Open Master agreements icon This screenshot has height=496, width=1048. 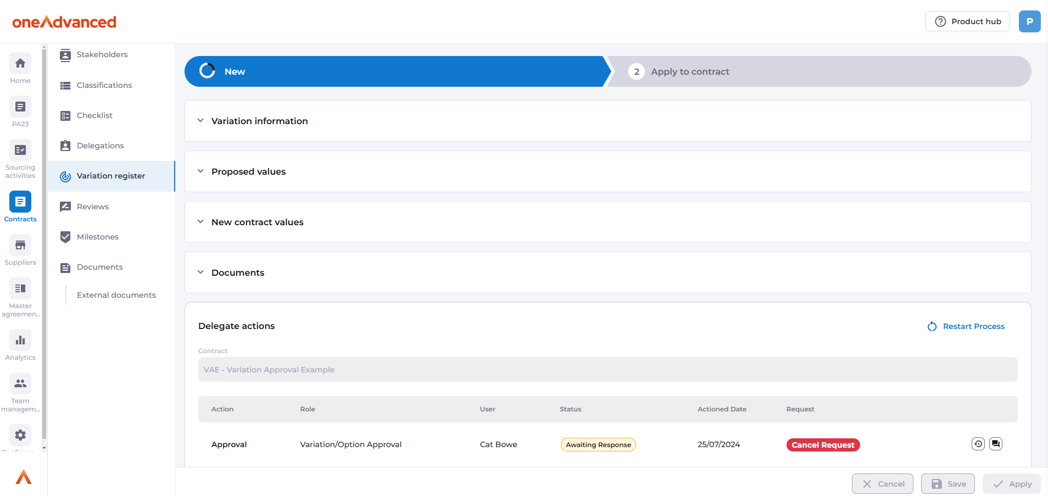click(x=20, y=289)
